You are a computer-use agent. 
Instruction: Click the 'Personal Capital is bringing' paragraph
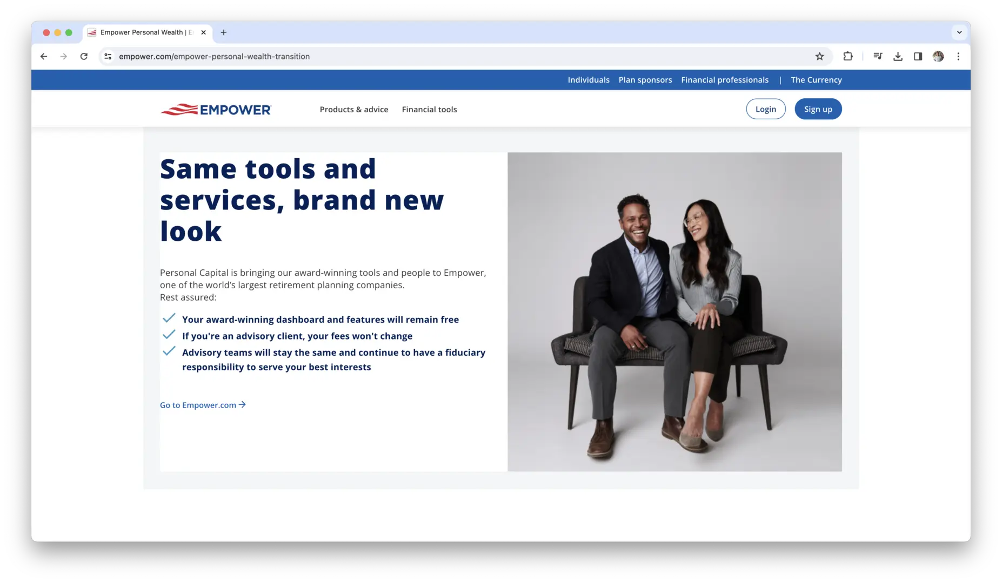[323, 285]
